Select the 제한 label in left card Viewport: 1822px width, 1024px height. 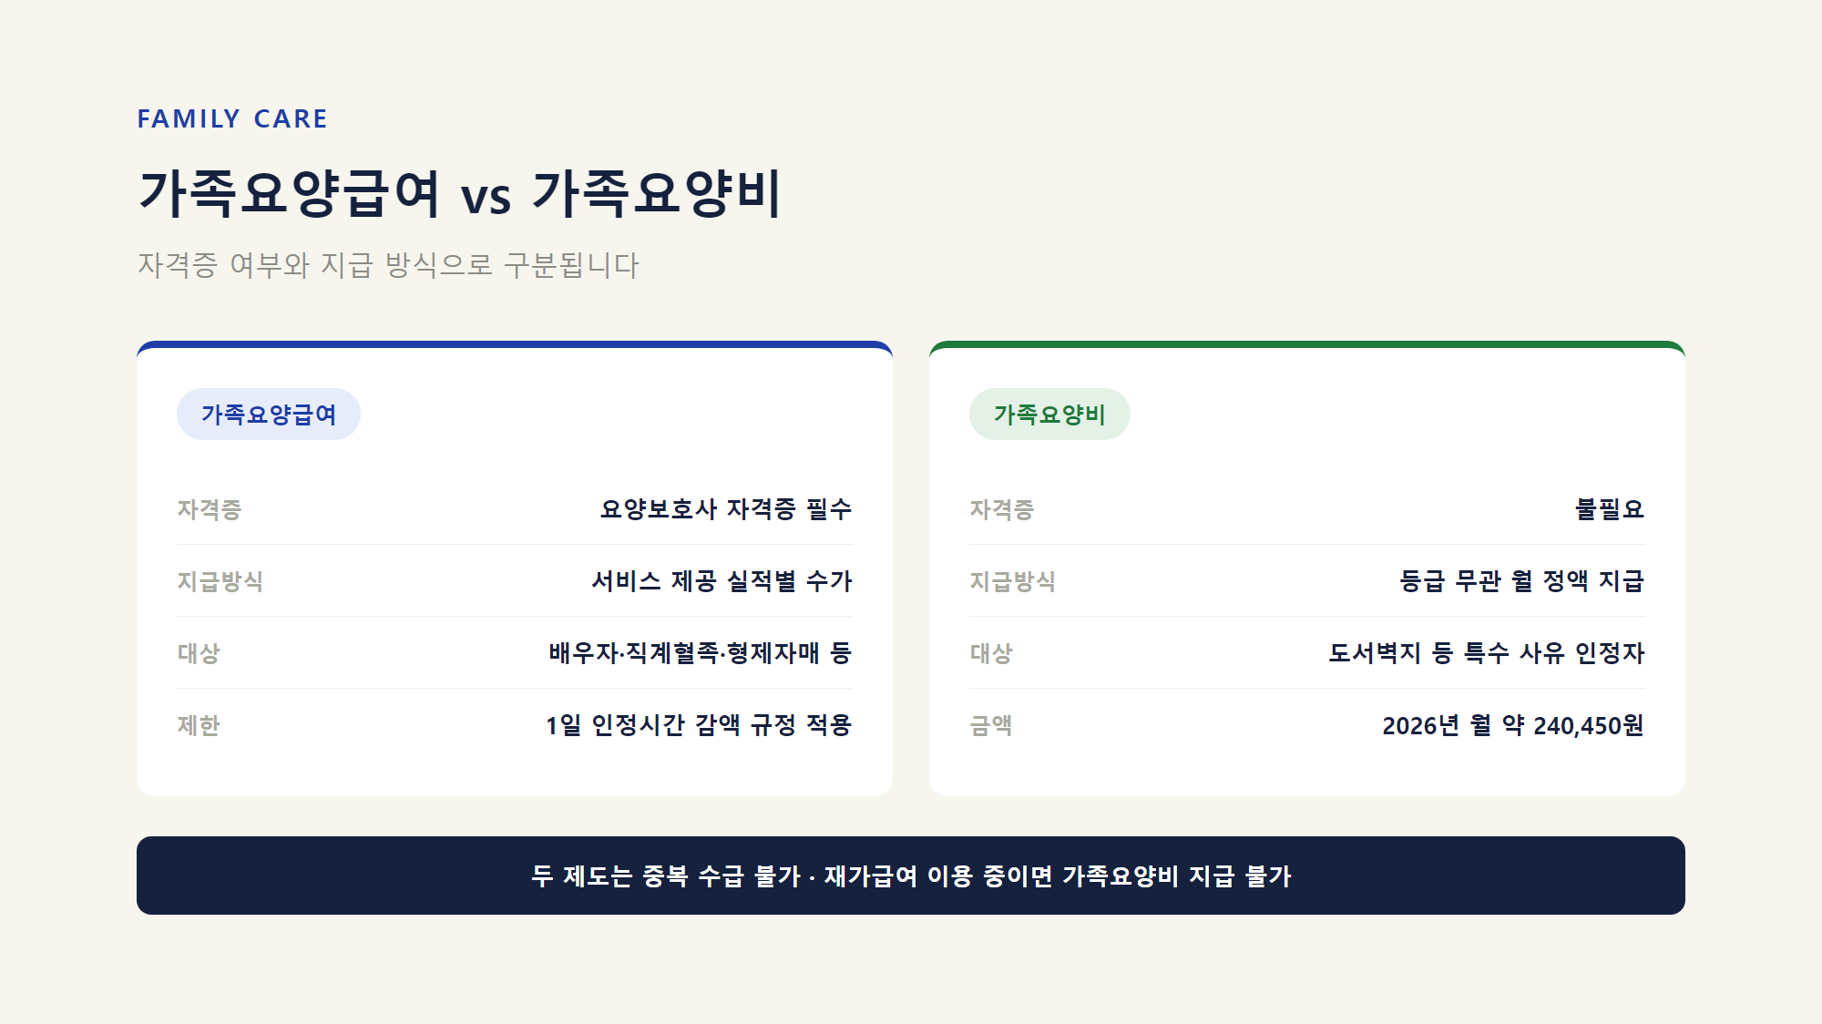point(199,725)
